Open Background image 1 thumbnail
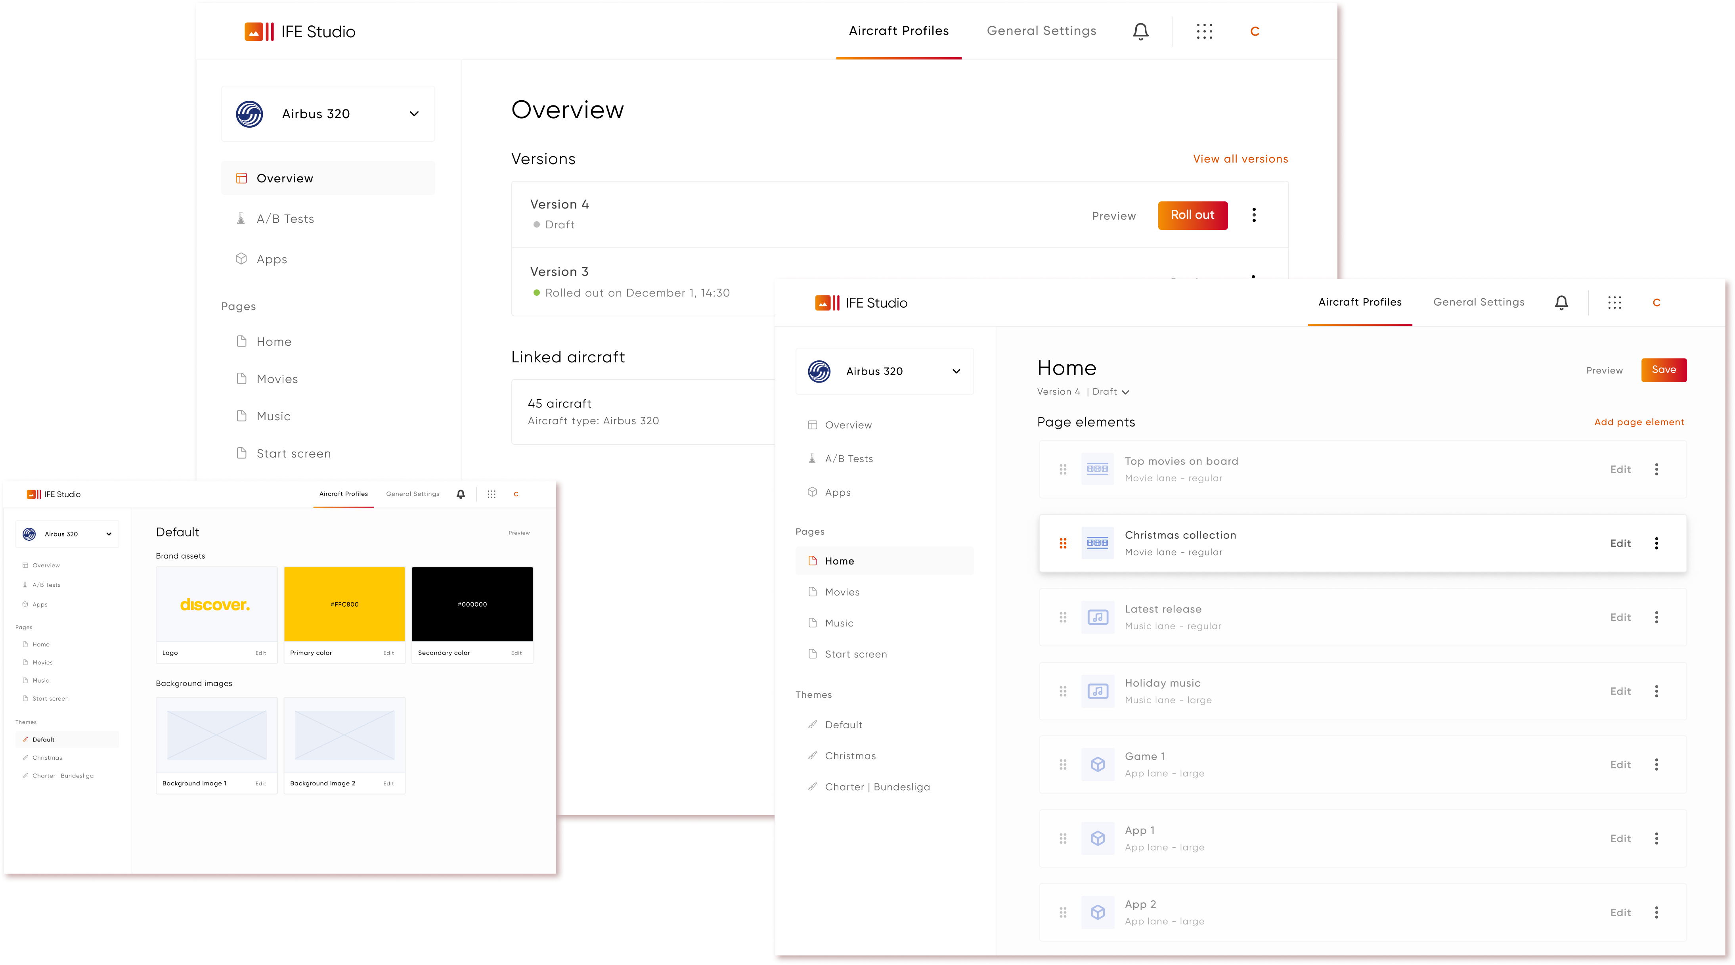The width and height of the screenshot is (1735, 965). (216, 735)
